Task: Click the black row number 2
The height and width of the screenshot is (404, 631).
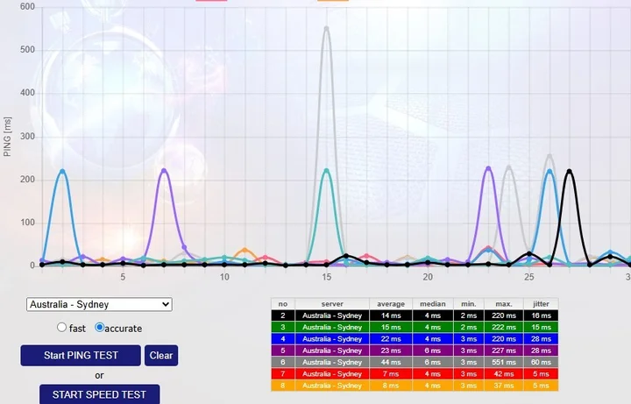Action: (x=282, y=315)
